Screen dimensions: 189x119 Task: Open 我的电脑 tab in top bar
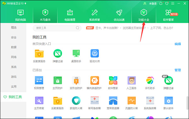click(x=20, y=15)
